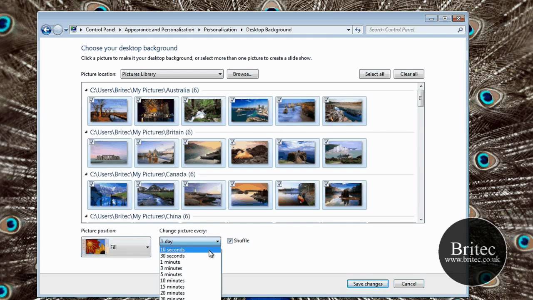Click the Forward navigation arrow button
533x300 pixels.
pyautogui.click(x=58, y=30)
